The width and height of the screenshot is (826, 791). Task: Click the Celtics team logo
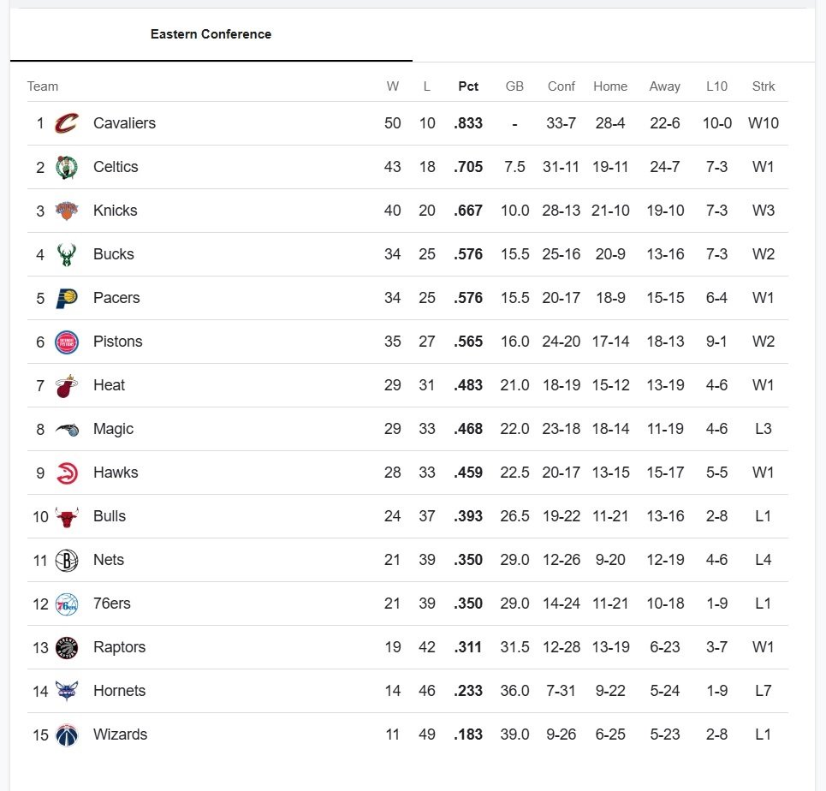(x=66, y=167)
